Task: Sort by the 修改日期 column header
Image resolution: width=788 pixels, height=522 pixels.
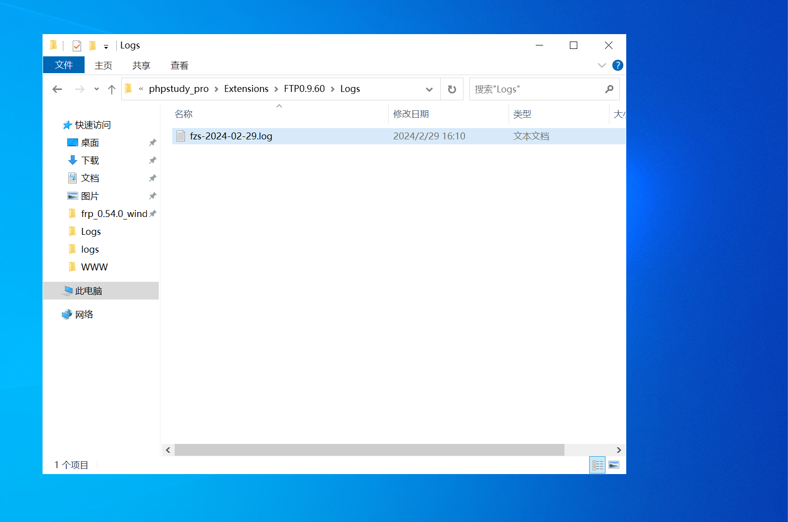Action: [x=448, y=114]
